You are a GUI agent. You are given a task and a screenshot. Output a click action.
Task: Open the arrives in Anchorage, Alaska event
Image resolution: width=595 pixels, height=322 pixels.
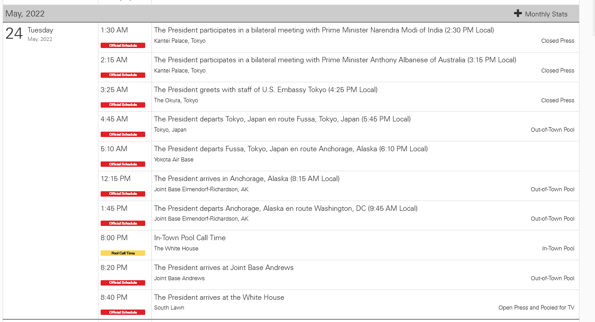click(x=247, y=179)
